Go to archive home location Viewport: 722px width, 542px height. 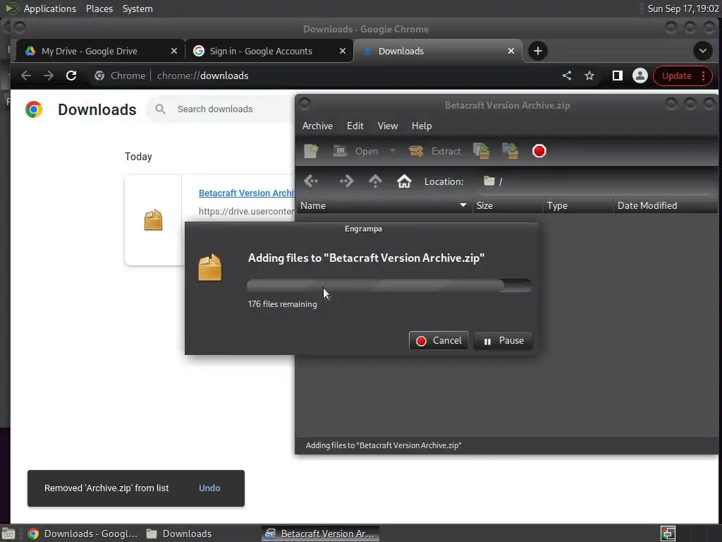404,181
